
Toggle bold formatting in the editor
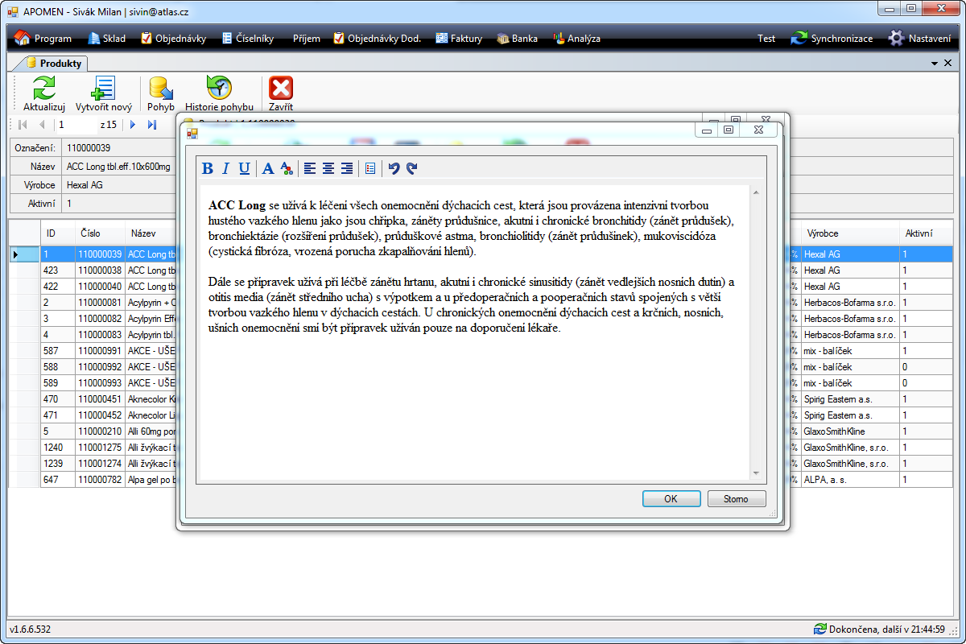pos(208,168)
